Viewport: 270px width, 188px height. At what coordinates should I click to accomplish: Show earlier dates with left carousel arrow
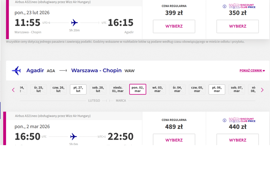coord(13,90)
